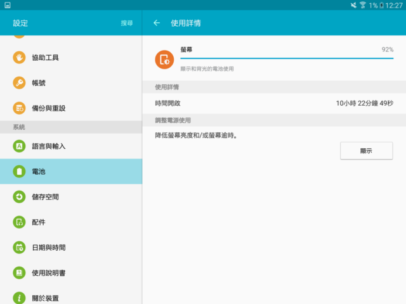Click the battery charging status icon
Viewport: 406px width, 304px height.
[381, 5]
